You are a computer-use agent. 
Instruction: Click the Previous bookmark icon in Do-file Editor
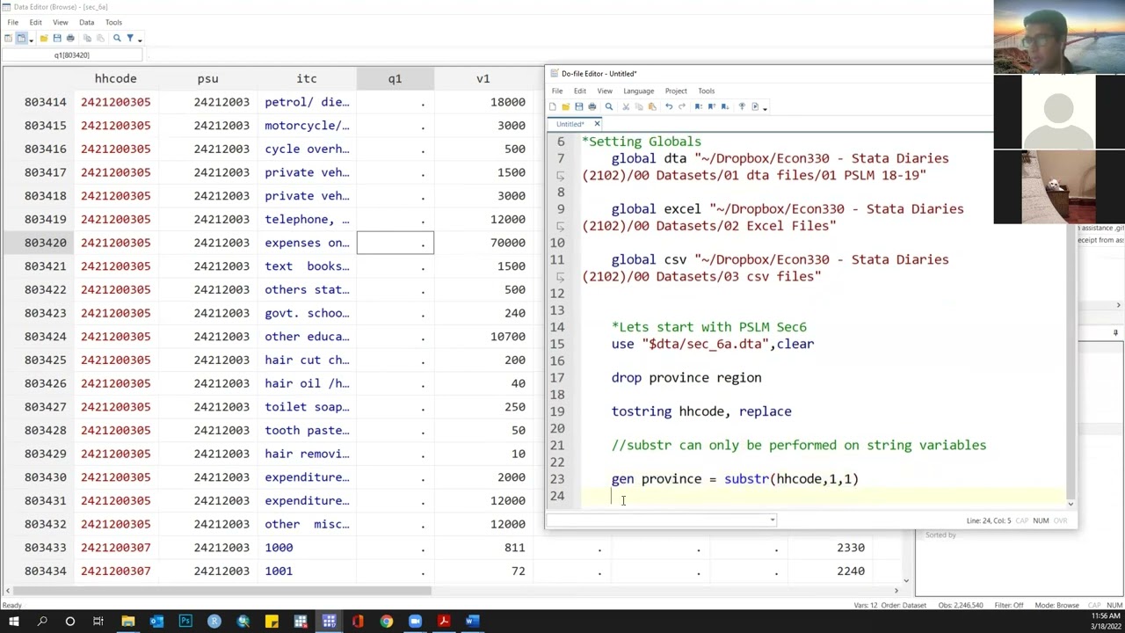(x=711, y=106)
